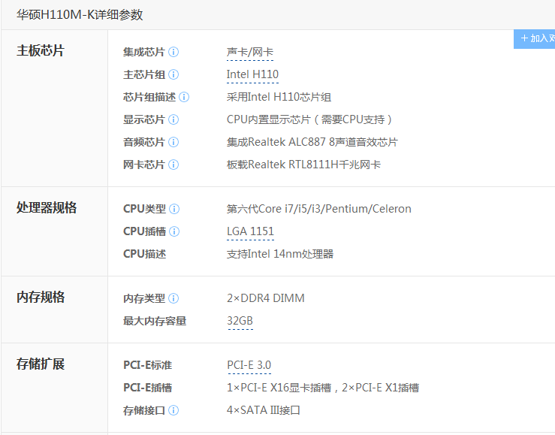Open the LGA 1151 socket link
Viewport: 555px width, 435px height.
(250, 231)
